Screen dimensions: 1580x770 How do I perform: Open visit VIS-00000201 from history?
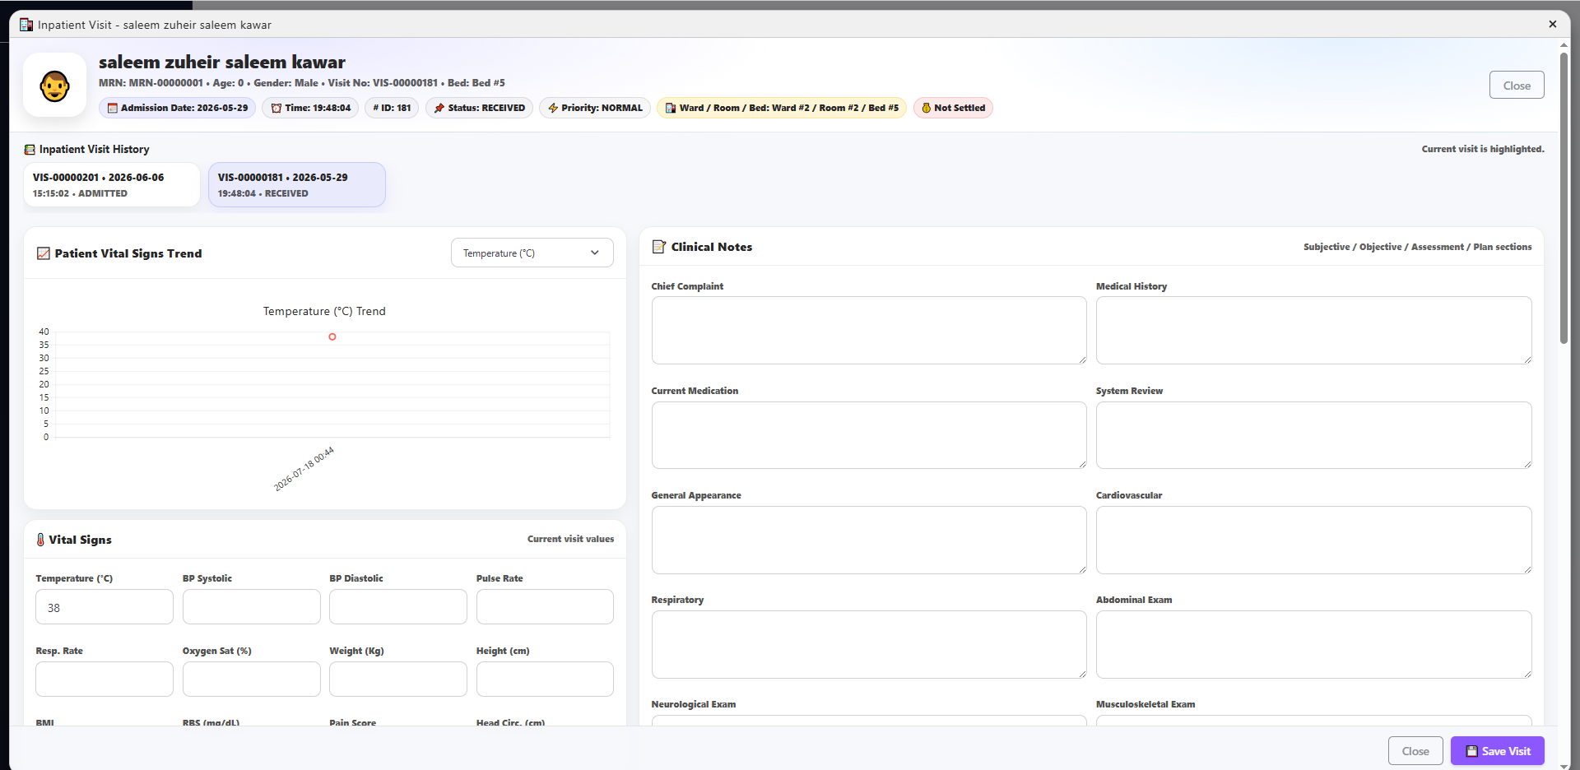tap(112, 185)
